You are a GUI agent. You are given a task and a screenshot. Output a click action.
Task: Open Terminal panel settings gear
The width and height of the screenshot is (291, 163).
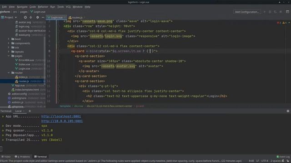[x=288, y=111]
